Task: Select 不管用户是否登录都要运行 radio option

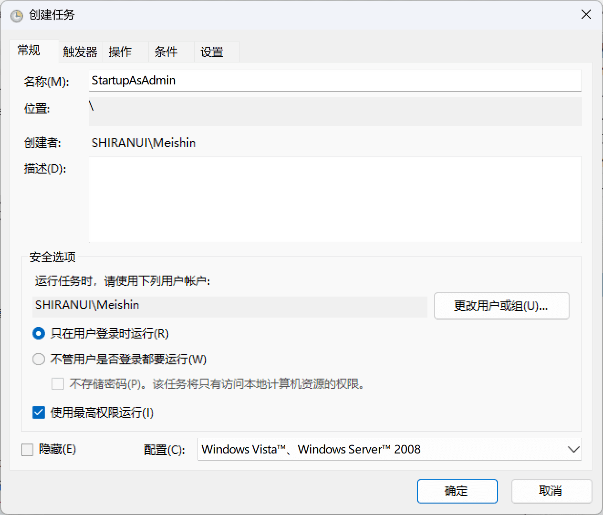Action: tap(39, 359)
